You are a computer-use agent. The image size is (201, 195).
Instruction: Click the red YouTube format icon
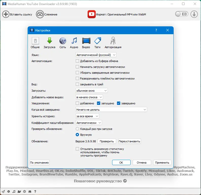pyautogui.click(x=92, y=14)
